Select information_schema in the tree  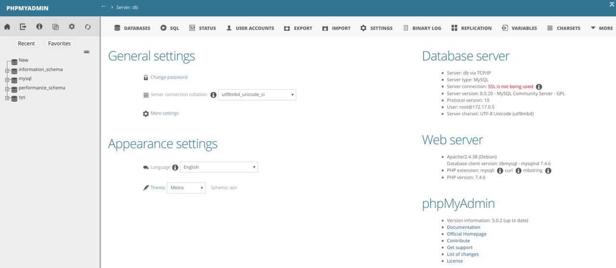(x=40, y=69)
